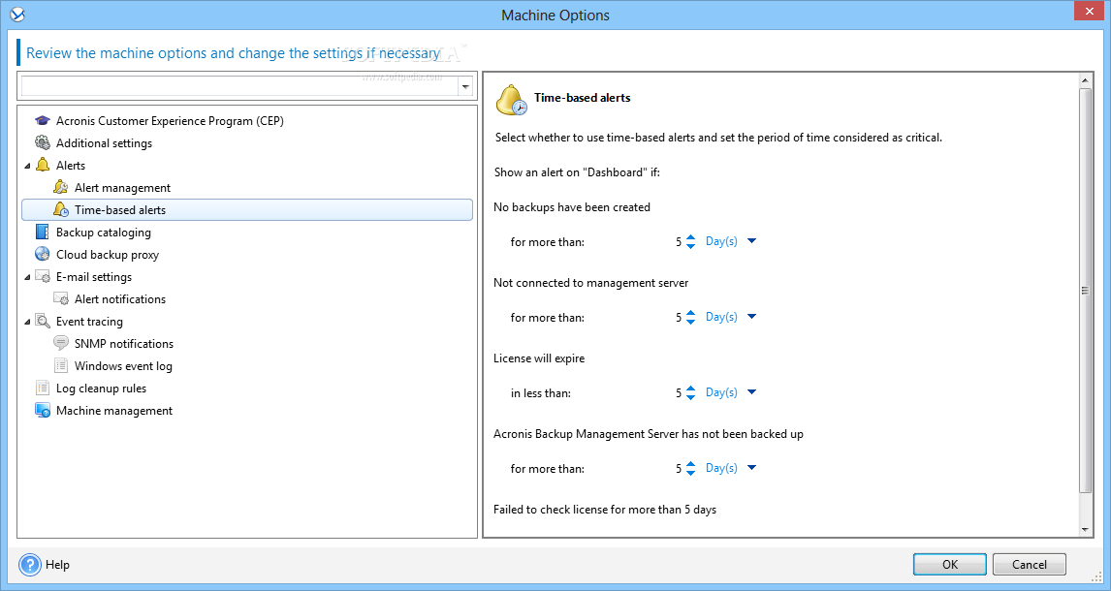Click the blue Help question-mark icon
Image resolution: width=1111 pixels, height=591 pixels.
pos(30,565)
